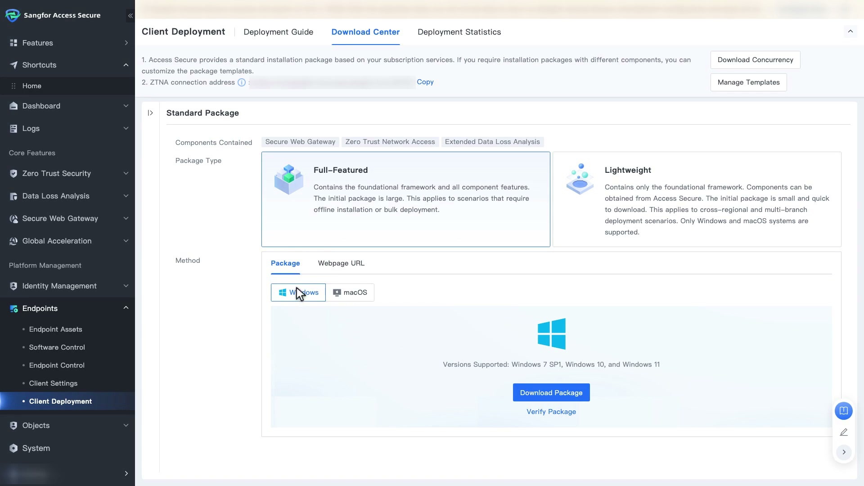Click the Full-Featured cube icon
This screenshot has width=864, height=486.
click(x=288, y=179)
